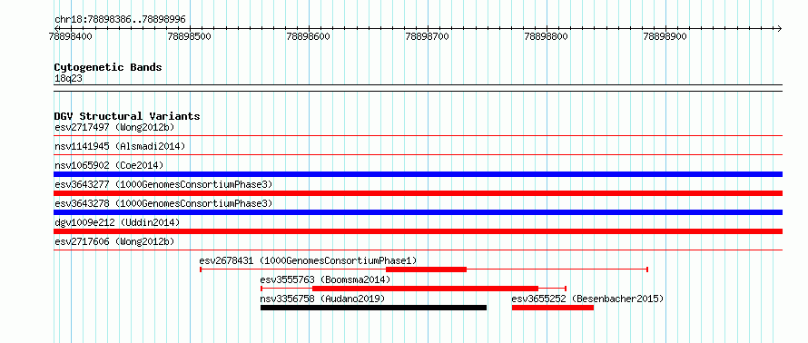The image size is (808, 343).
Task: Click ruler position 78898400
Action: (x=71, y=36)
